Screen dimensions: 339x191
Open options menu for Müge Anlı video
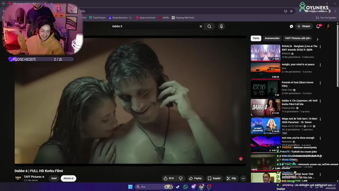coord(320,119)
